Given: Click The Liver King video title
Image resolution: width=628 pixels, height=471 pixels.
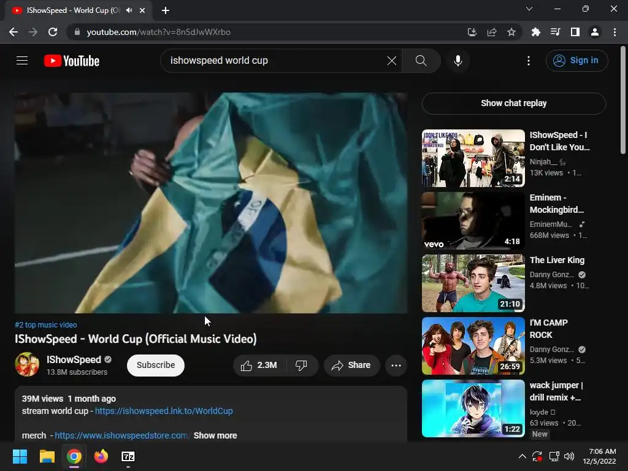Looking at the screenshot, I should pyautogui.click(x=557, y=260).
